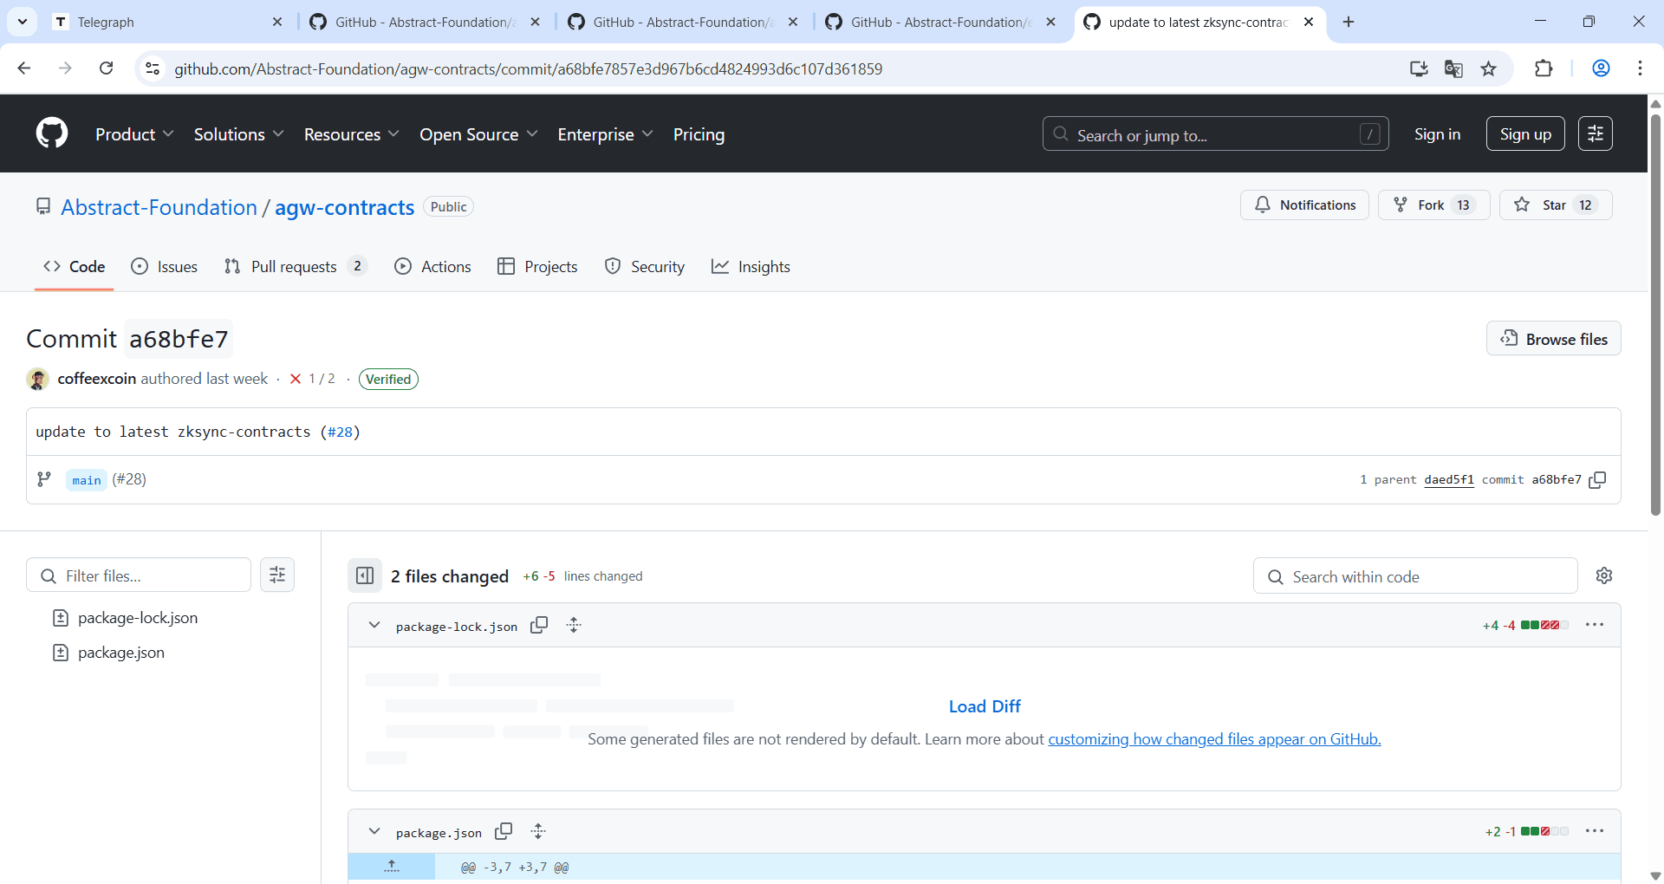Open agw-contracts repository link
The height and width of the screenshot is (884, 1664).
pyautogui.click(x=344, y=207)
